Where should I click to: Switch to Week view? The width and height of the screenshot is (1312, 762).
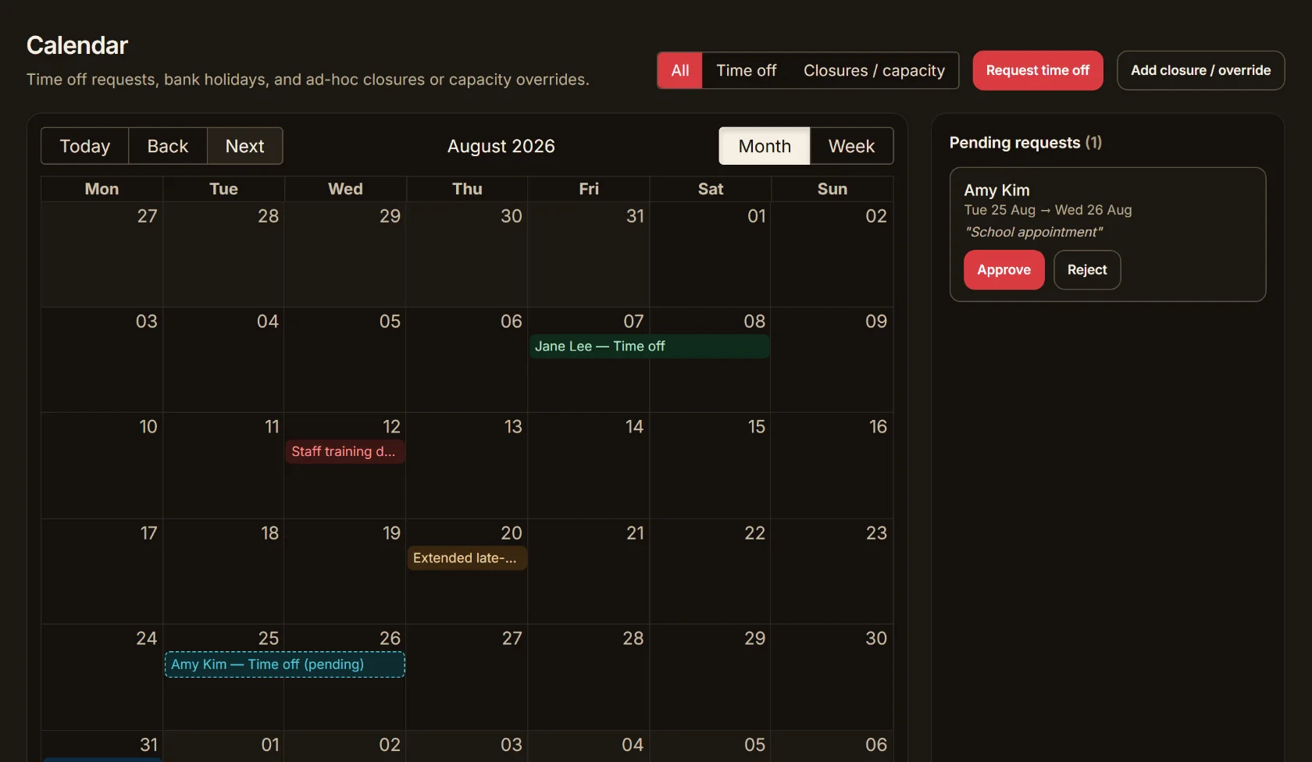[851, 146]
